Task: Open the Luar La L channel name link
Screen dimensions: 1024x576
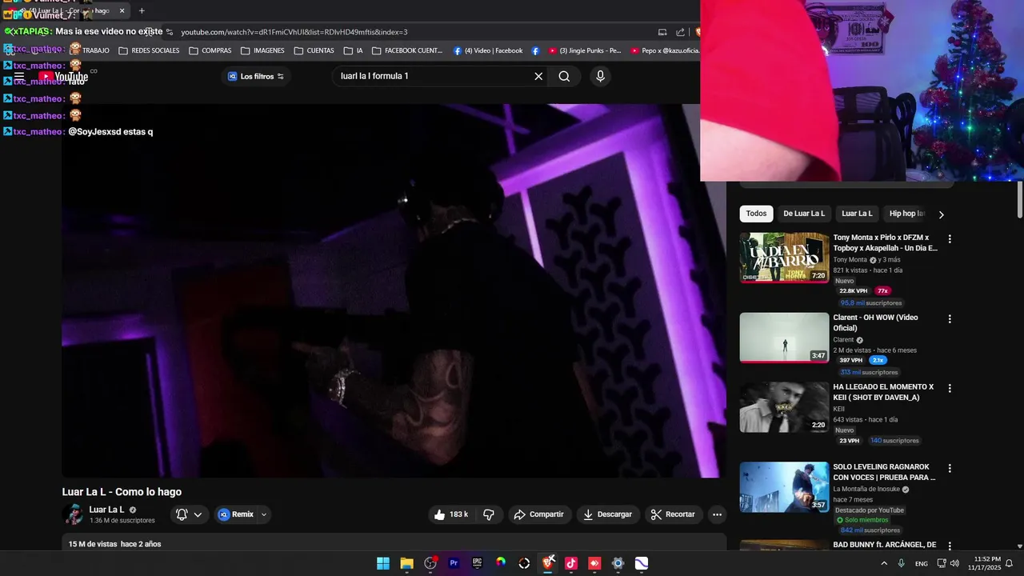Action: (106, 510)
